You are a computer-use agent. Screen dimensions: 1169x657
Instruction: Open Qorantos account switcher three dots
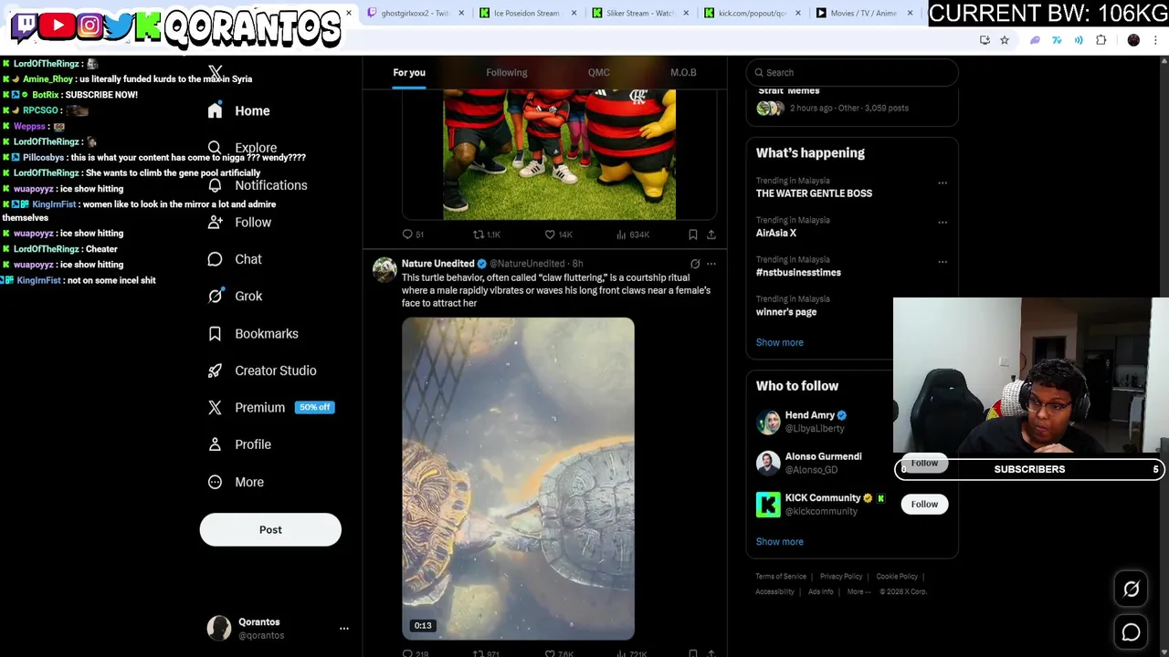(344, 629)
